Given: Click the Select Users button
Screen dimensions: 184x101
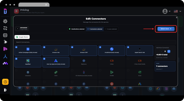Looking at the screenshot, I should pos(166,29).
